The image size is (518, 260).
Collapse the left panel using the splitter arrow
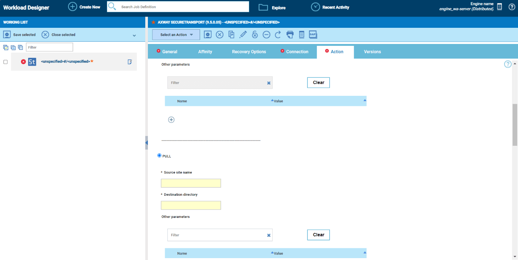point(146,142)
